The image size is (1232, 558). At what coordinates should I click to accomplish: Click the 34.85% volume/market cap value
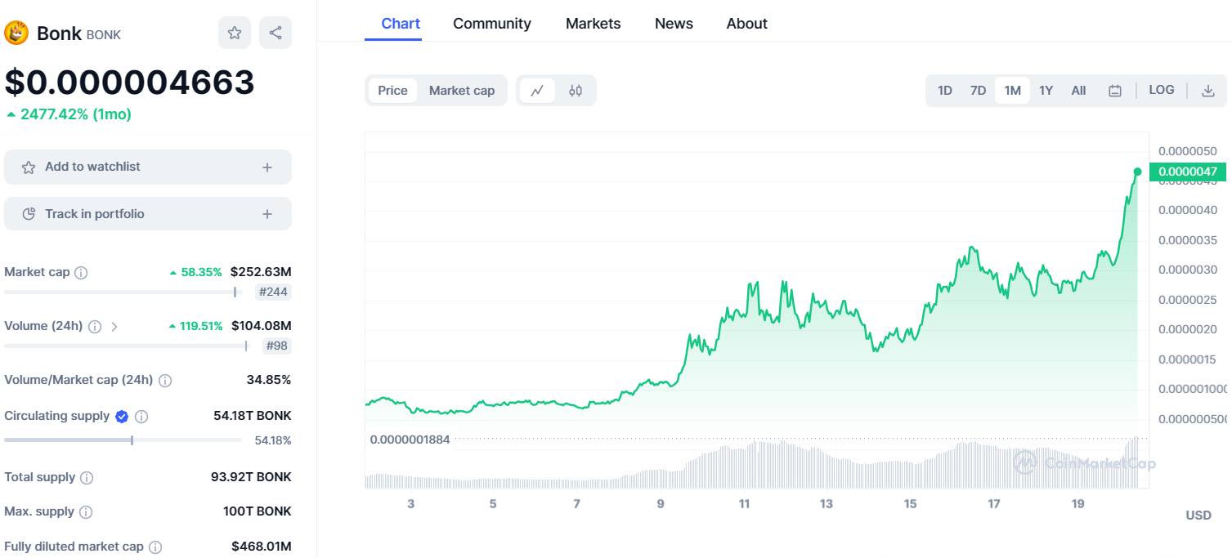[x=269, y=380]
